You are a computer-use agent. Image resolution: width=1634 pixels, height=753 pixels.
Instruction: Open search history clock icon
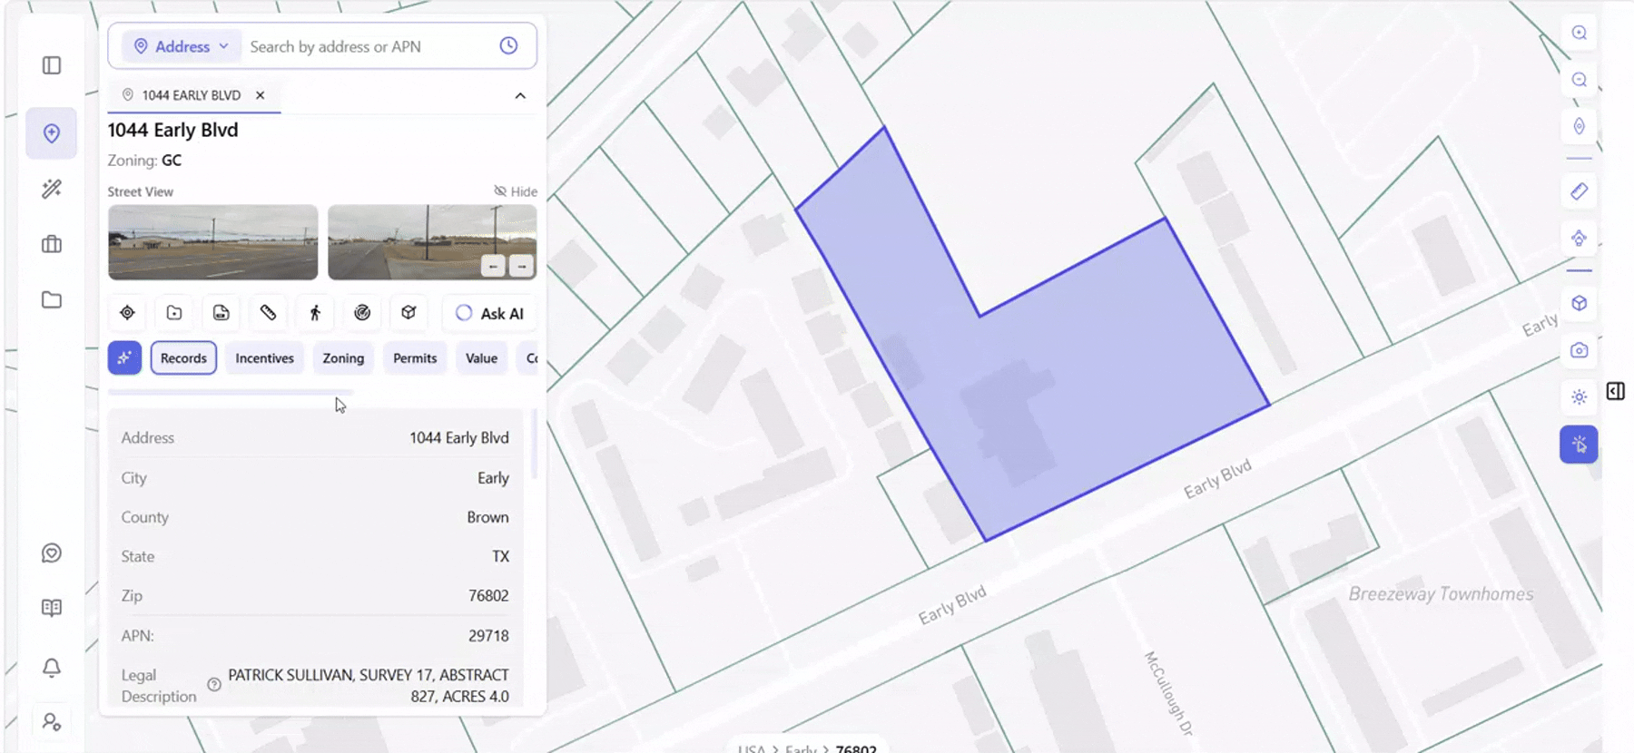pos(508,45)
